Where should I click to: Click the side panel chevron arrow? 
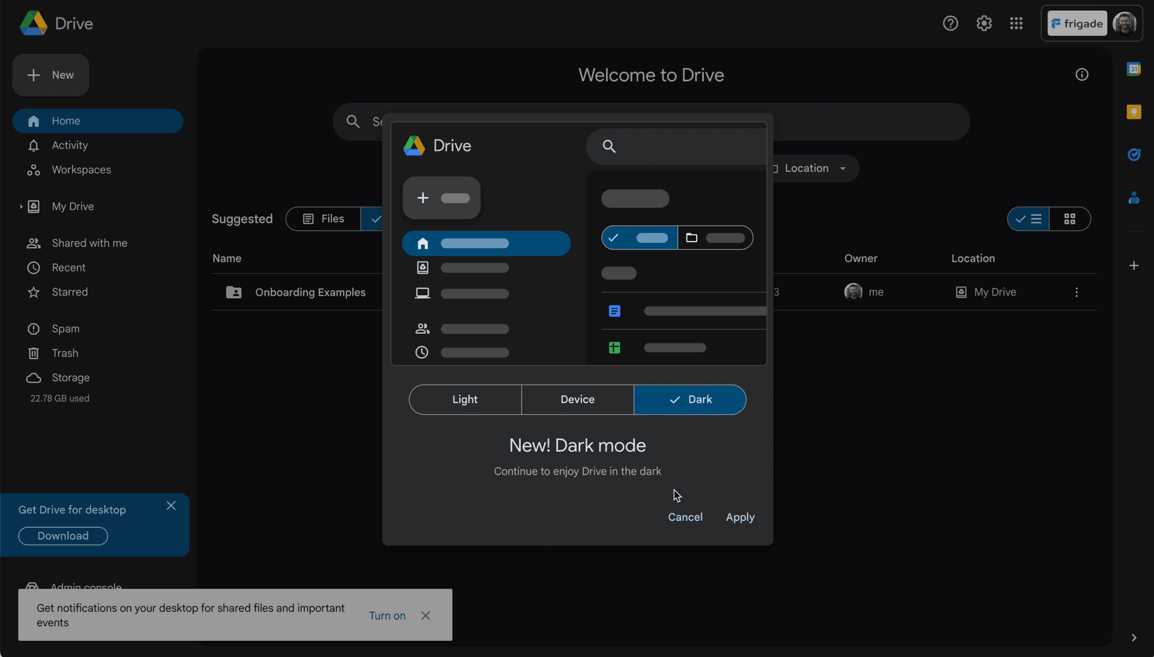[x=1134, y=638]
